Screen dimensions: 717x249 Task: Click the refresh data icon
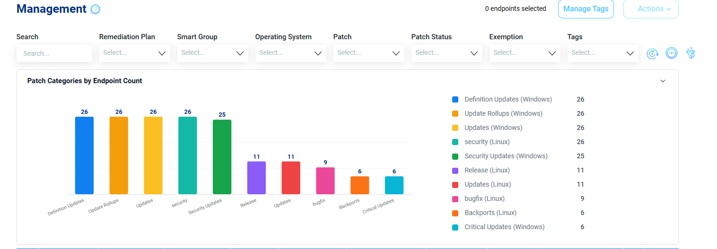pos(653,53)
